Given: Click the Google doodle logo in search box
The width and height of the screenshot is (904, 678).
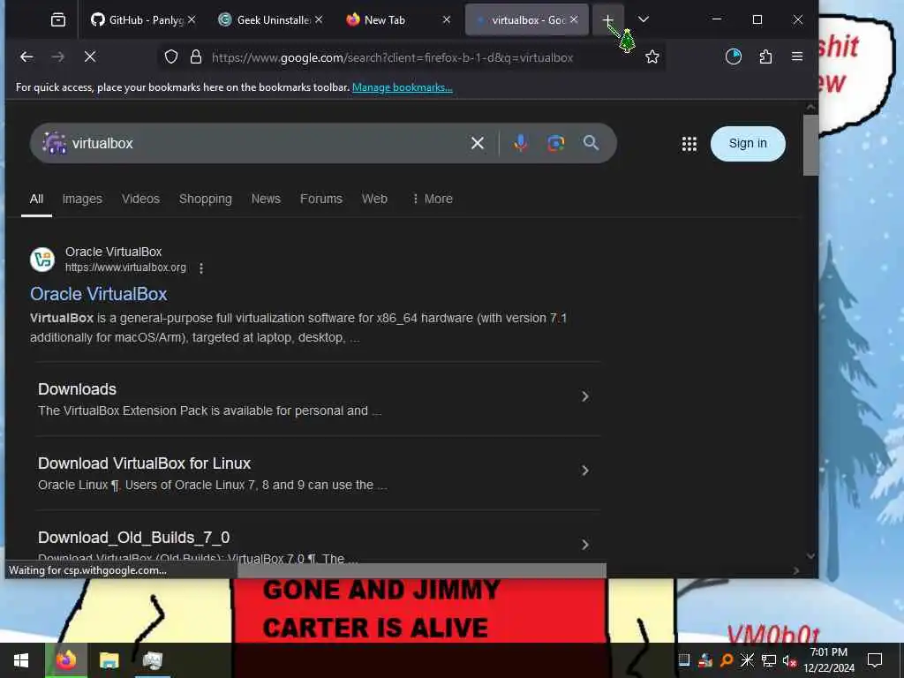Looking at the screenshot, I should (54, 143).
